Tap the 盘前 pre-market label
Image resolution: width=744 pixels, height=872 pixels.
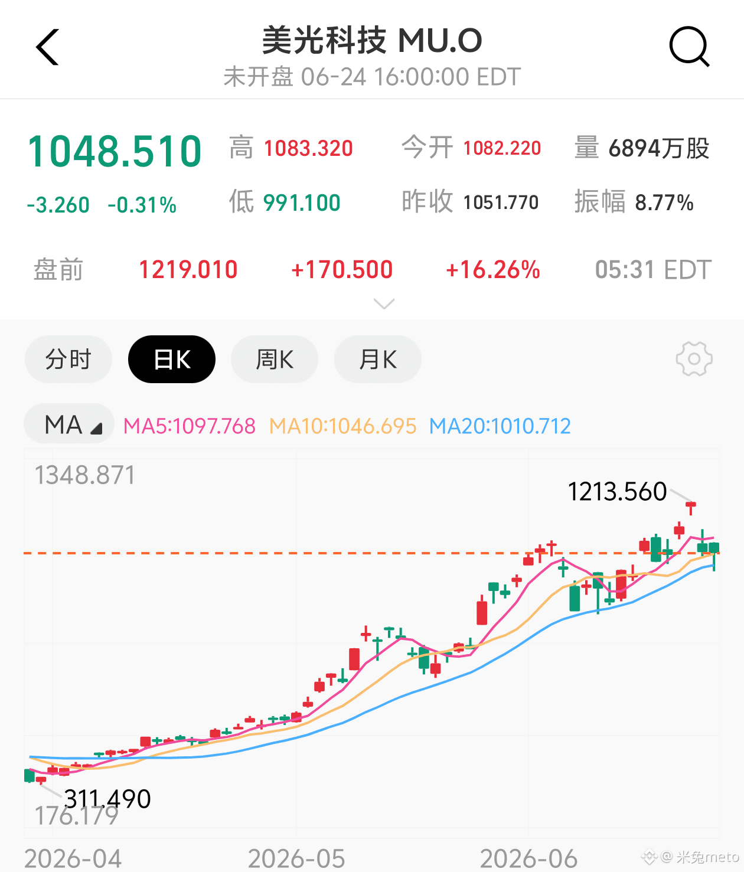(x=58, y=270)
